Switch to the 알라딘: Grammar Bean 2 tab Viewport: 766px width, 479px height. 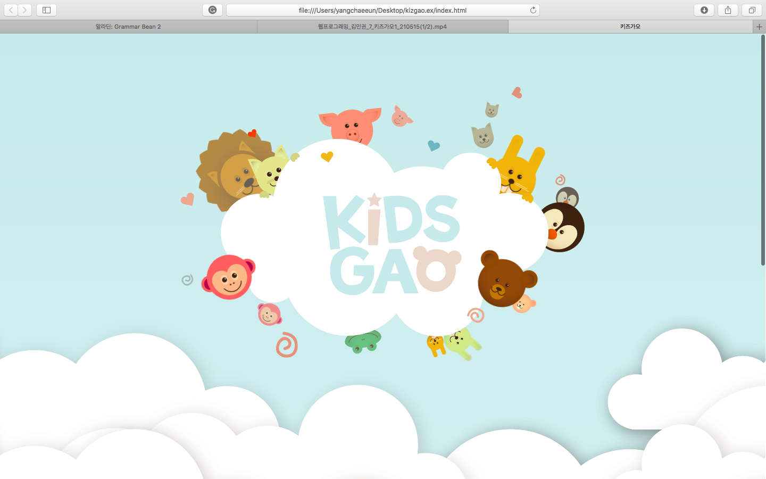[x=128, y=27]
